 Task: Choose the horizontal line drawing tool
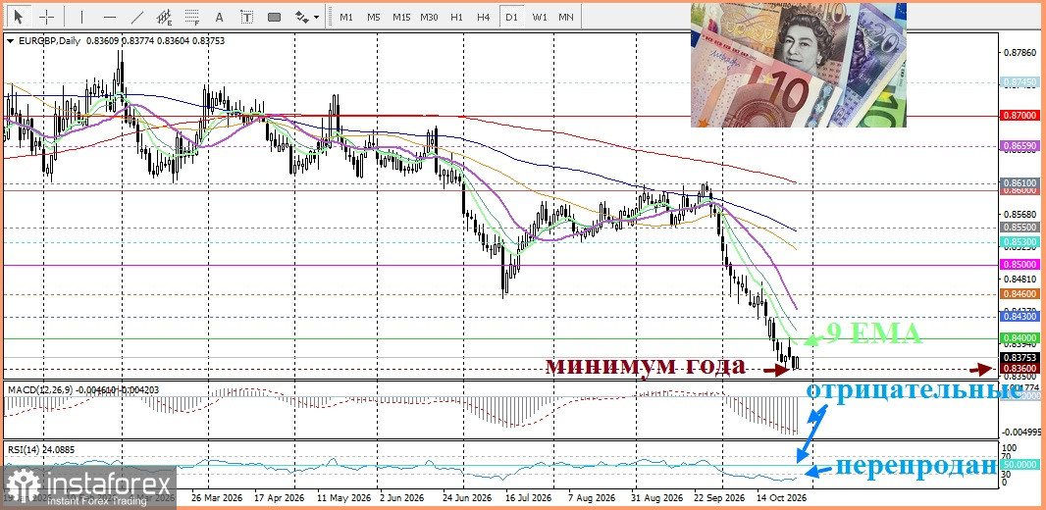[110, 17]
